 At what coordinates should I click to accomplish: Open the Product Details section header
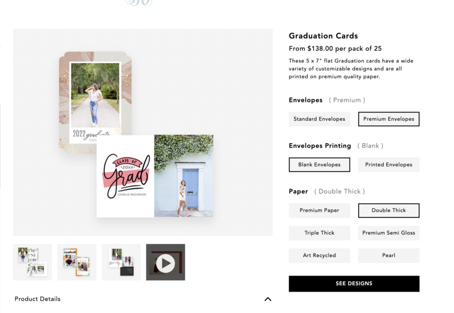click(x=37, y=299)
